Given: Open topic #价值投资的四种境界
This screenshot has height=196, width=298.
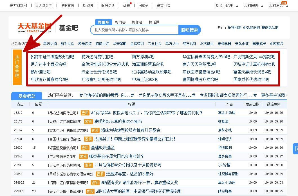Looking at the screenshot, I should click(107, 95).
